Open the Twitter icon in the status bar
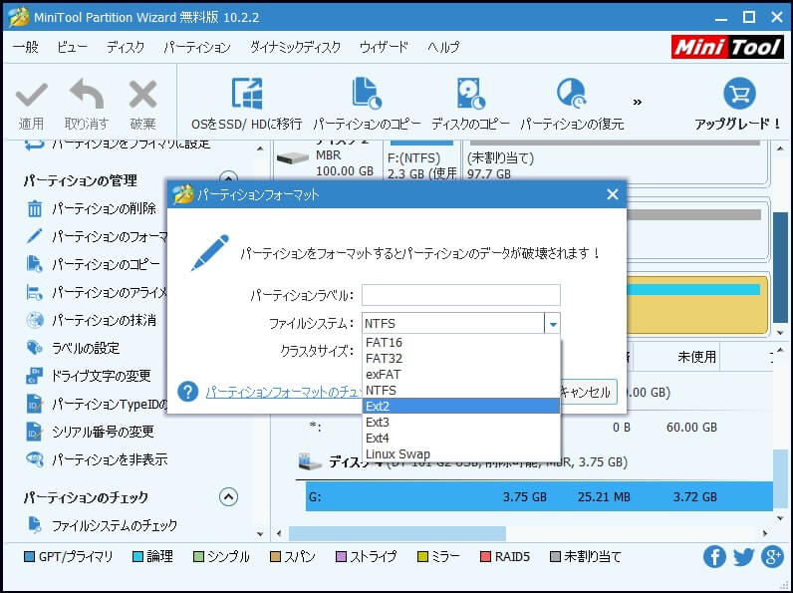 [x=743, y=557]
